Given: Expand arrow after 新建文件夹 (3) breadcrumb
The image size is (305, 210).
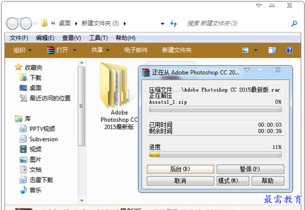Looking at the screenshot, I should pyautogui.click(x=125, y=24).
